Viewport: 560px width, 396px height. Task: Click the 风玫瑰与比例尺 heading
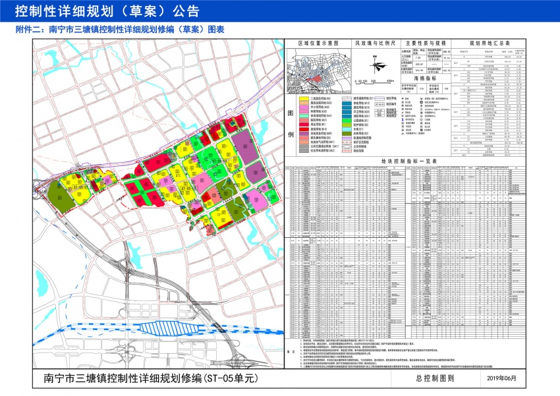[x=375, y=43]
